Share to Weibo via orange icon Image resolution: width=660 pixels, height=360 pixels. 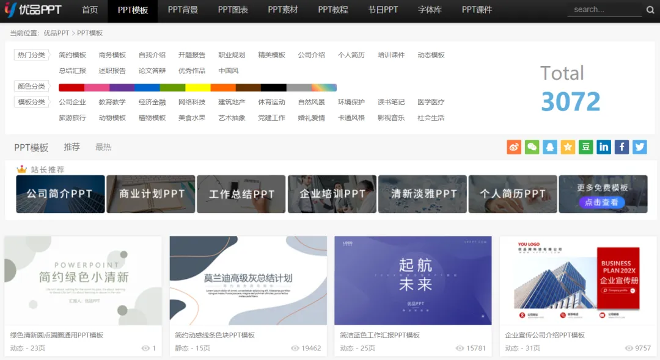514,147
